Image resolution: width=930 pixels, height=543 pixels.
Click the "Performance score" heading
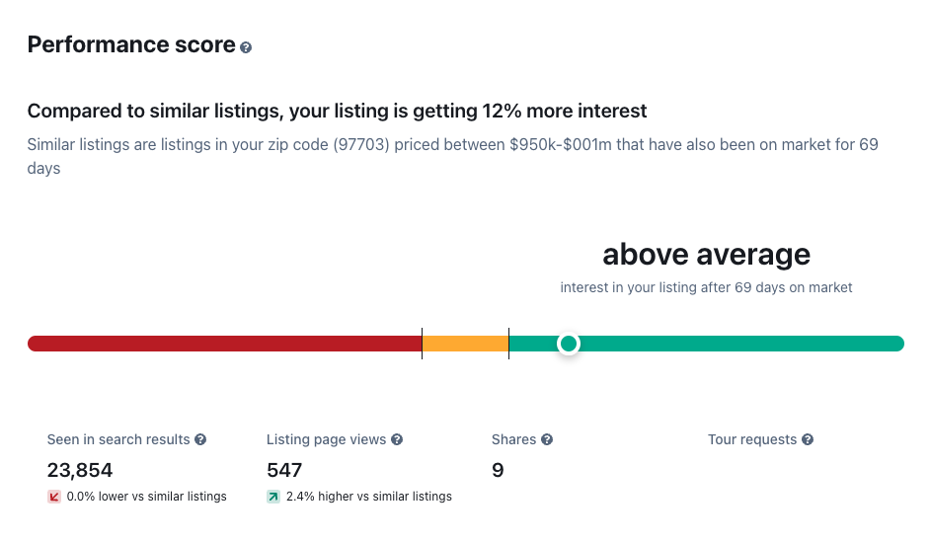(x=131, y=45)
